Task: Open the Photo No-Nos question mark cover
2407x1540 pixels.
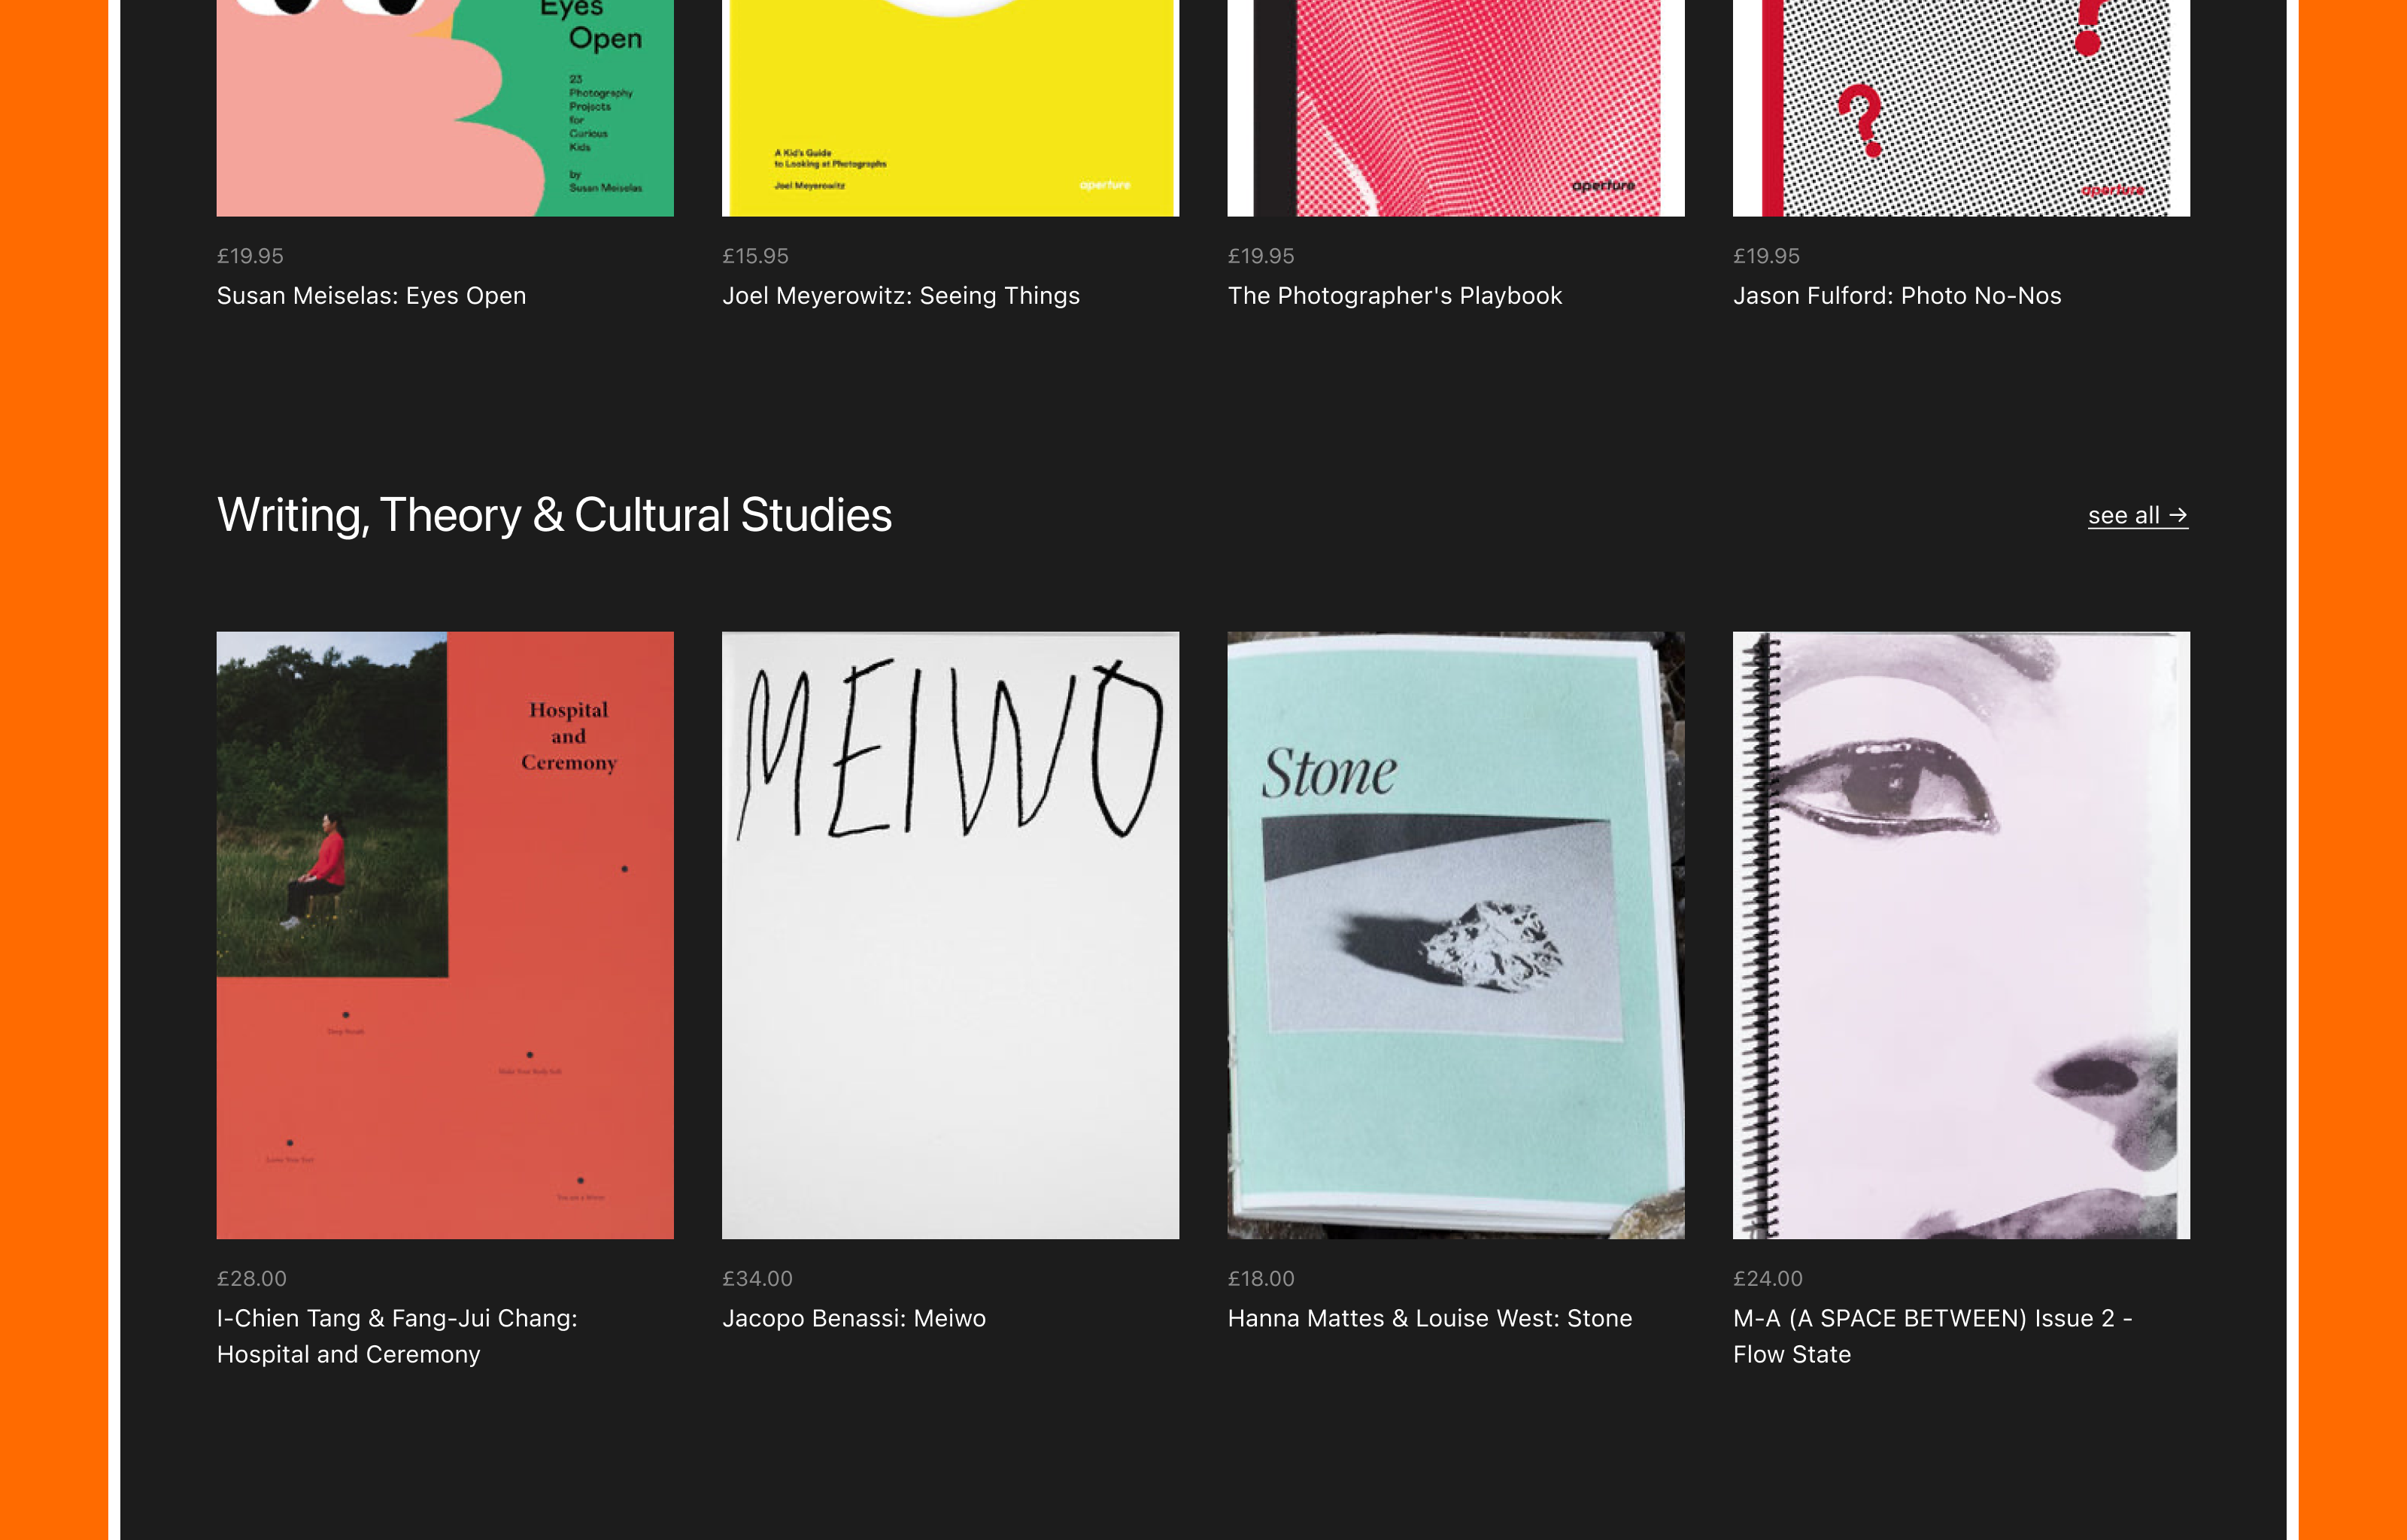Action: pyautogui.click(x=1960, y=108)
